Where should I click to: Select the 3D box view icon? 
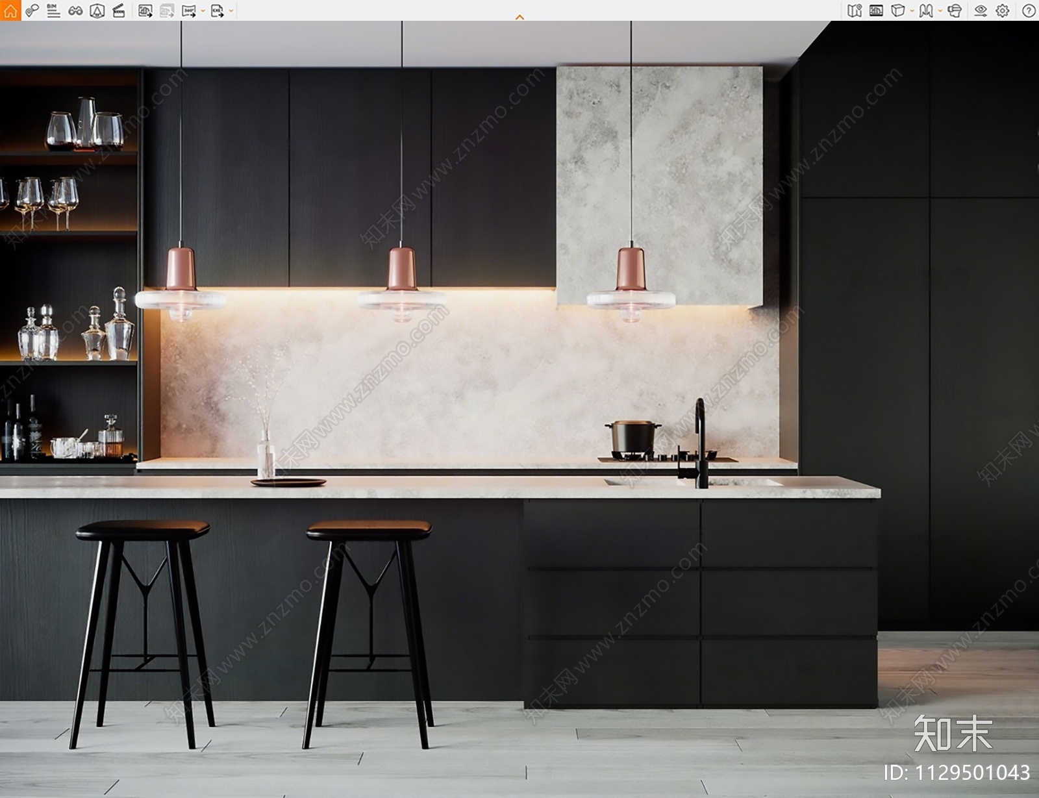coord(897,10)
